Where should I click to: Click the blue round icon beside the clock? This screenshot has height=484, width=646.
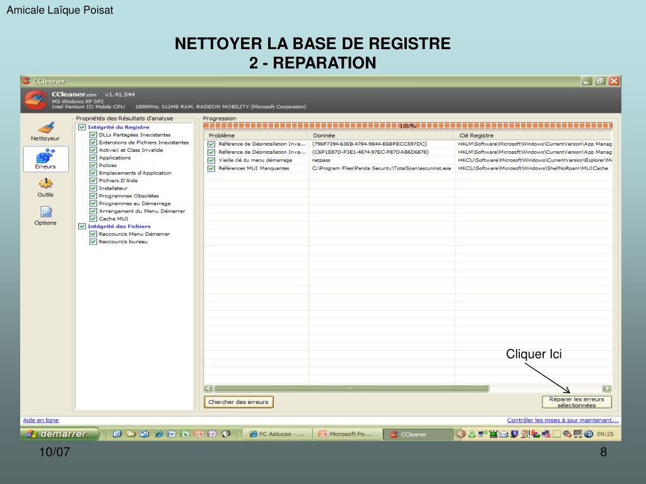(x=589, y=434)
